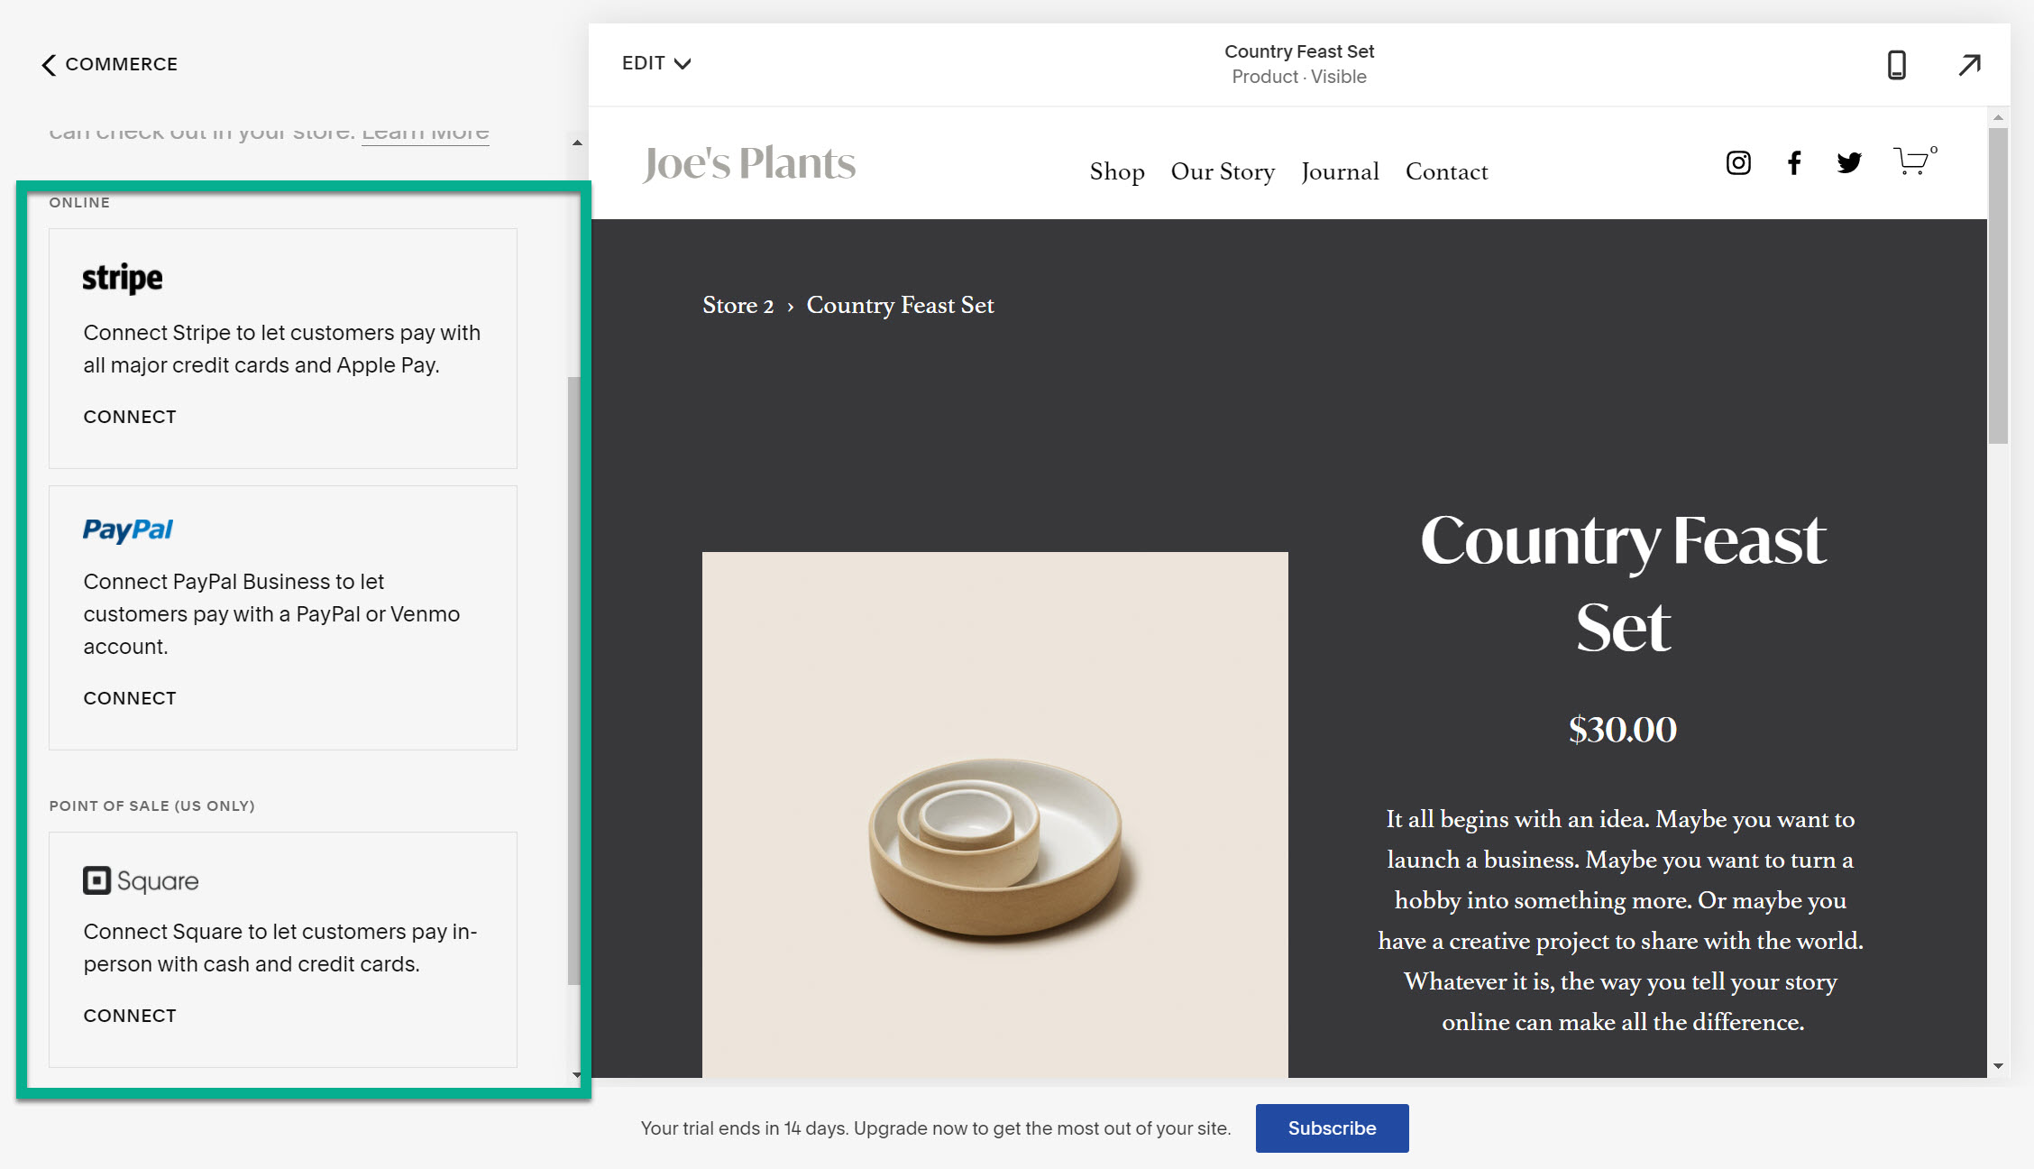
Task: Open site in new window via arrow icon
Action: point(1969,65)
